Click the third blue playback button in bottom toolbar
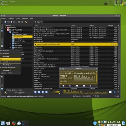This screenshot has width=126, height=126. [43, 92]
